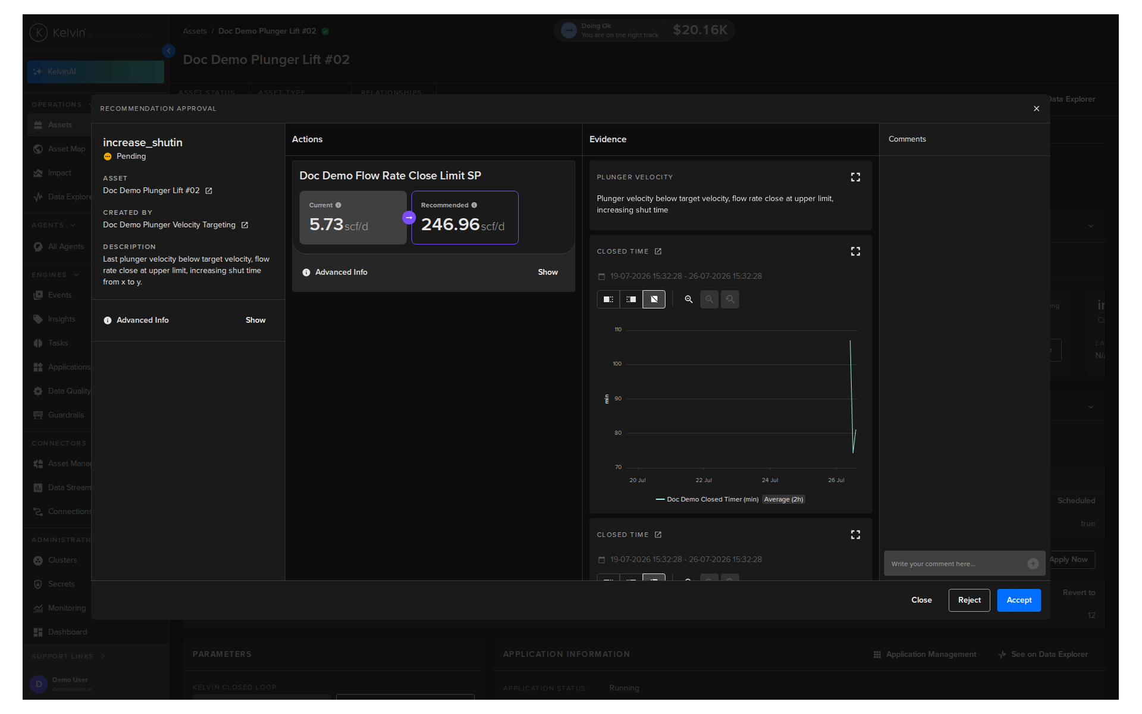1142x714 pixels.
Task: Click the Guardrails icon in the sidebar
Action: tap(38, 415)
